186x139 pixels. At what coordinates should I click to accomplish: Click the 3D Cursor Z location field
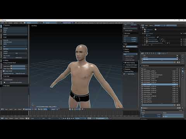[131, 41]
